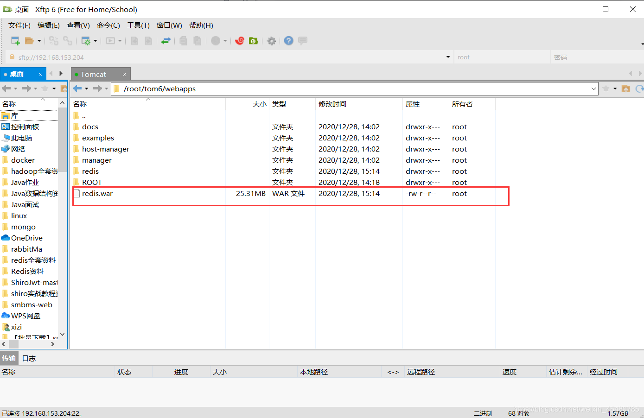Click the Open Session folder icon
Image resolution: width=644 pixels, height=418 pixels.
click(30, 41)
